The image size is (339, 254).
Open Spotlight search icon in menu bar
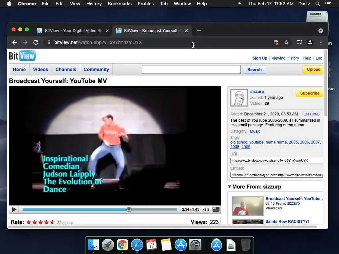click(317, 4)
